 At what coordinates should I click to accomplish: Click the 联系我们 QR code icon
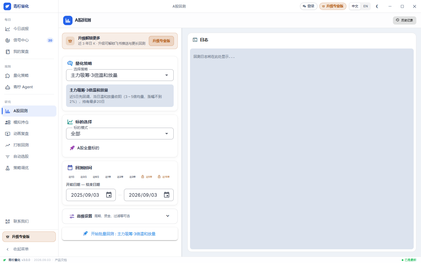point(8,222)
